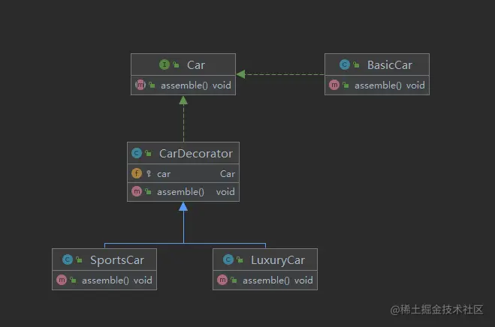Click the public lock icon beside SportsCar title
This screenshot has height=327, width=495.
click(79, 259)
